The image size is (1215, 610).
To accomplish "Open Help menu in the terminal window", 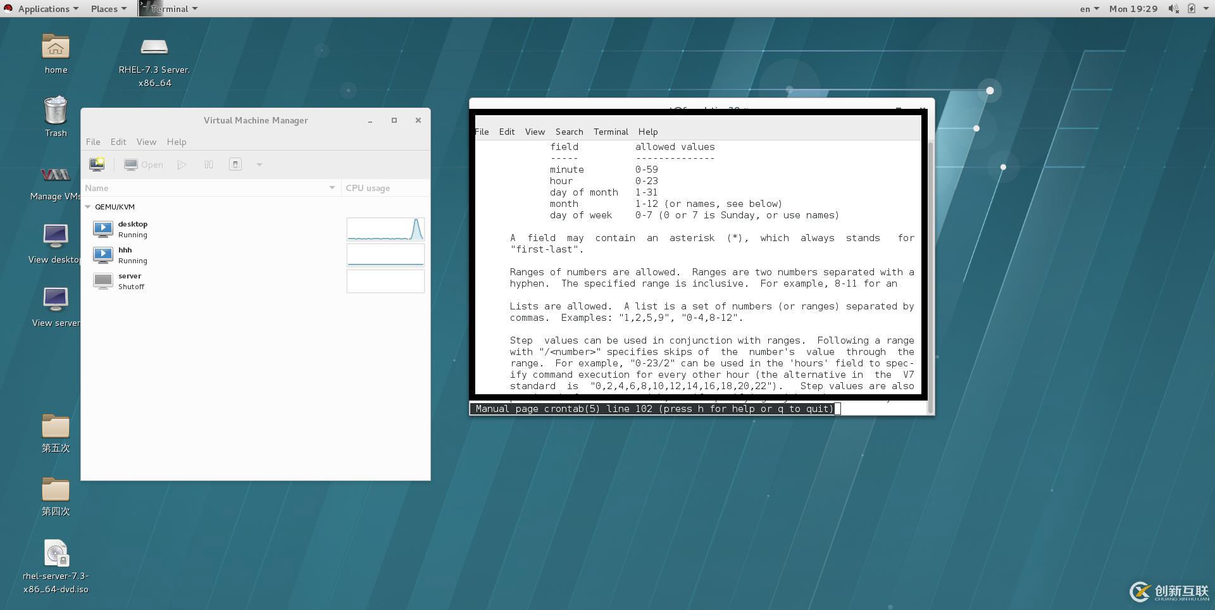I will click(x=648, y=132).
